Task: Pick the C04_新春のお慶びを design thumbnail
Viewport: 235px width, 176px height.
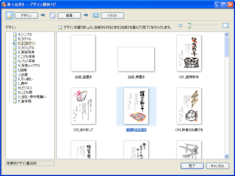Action: click(x=189, y=106)
